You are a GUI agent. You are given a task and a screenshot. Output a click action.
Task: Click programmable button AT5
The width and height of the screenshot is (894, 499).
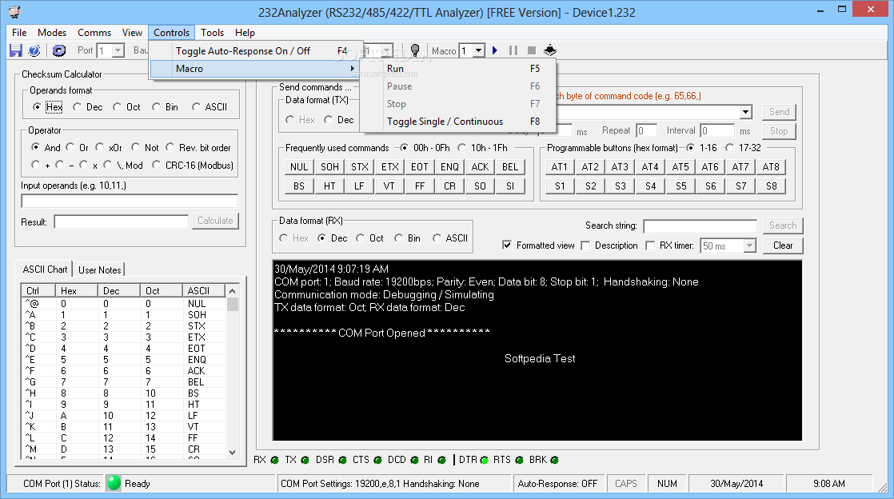[x=680, y=166]
